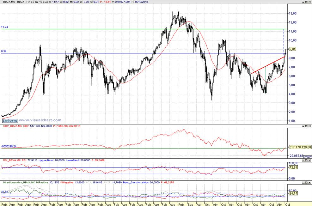Close the OBV indicator panel

[x=309, y=126]
